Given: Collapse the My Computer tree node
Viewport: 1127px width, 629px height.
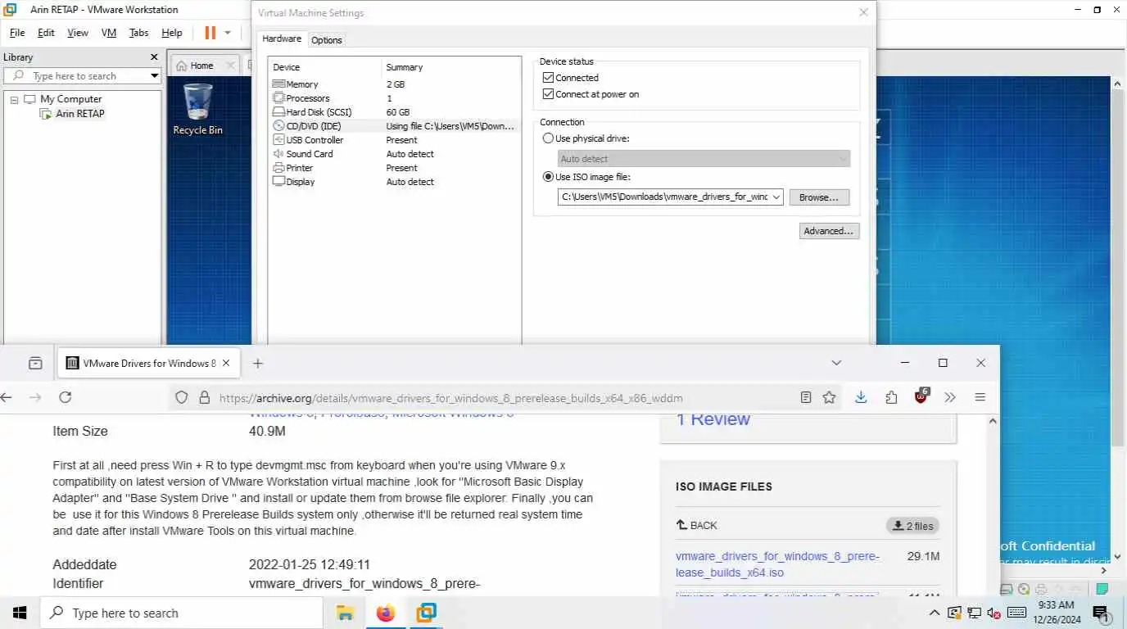Looking at the screenshot, I should [14, 99].
